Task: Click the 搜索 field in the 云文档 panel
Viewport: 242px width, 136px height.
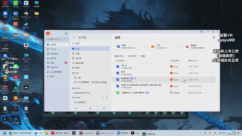Action: coord(90,44)
